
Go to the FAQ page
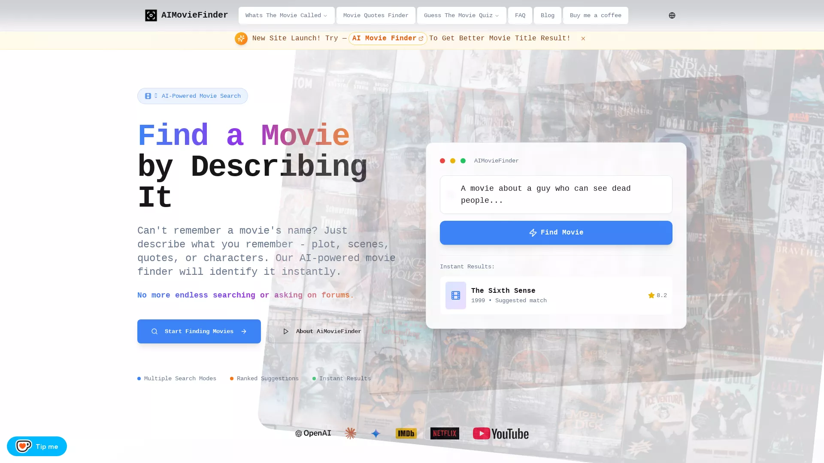(x=520, y=15)
